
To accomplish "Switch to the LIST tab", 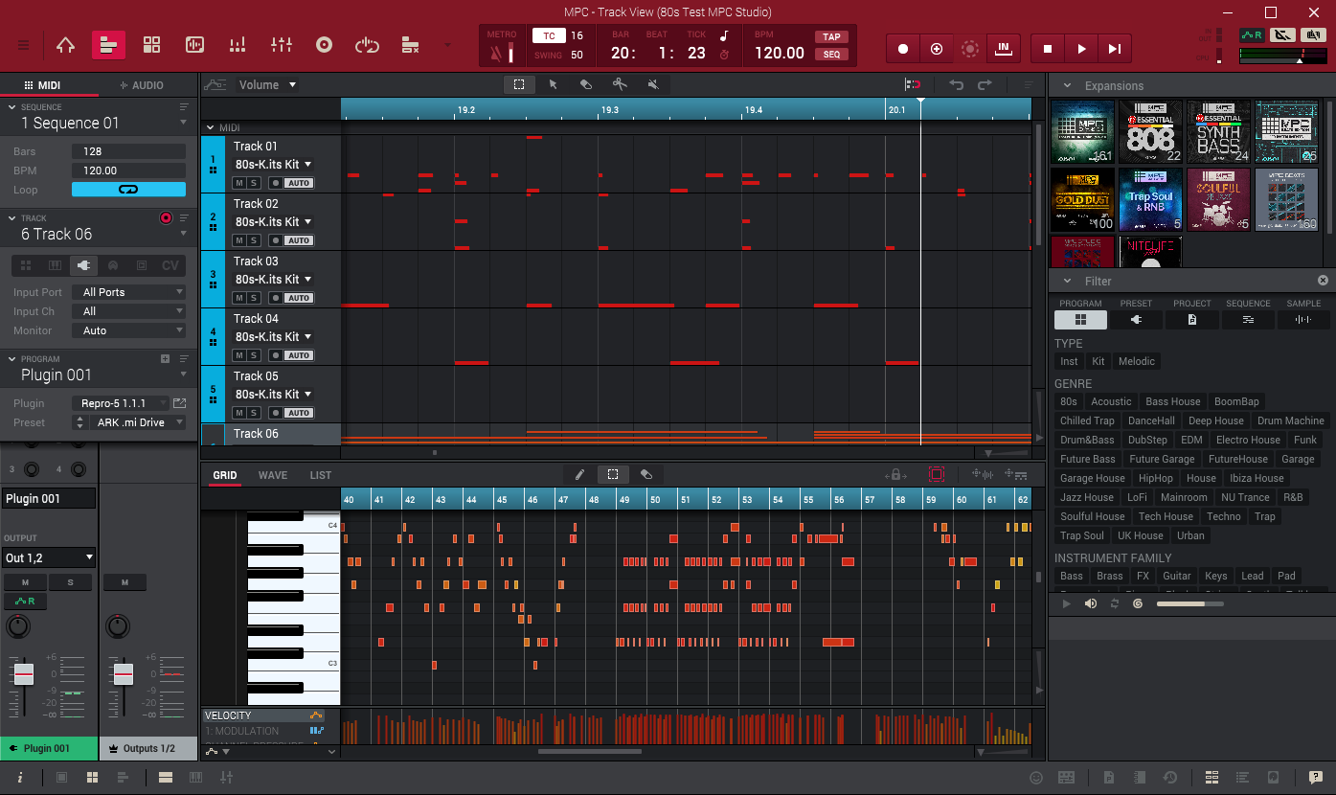I will point(320,475).
